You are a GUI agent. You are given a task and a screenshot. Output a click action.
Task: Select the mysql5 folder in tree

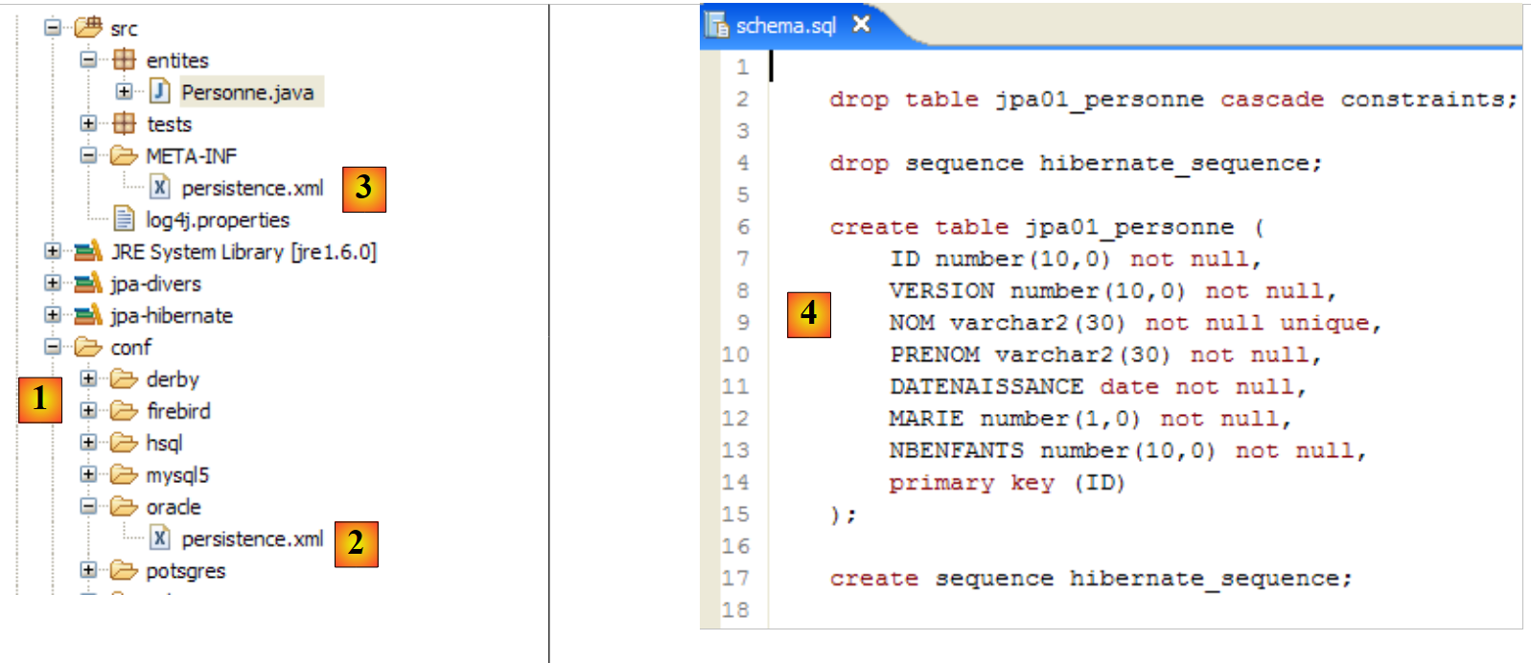tap(176, 474)
